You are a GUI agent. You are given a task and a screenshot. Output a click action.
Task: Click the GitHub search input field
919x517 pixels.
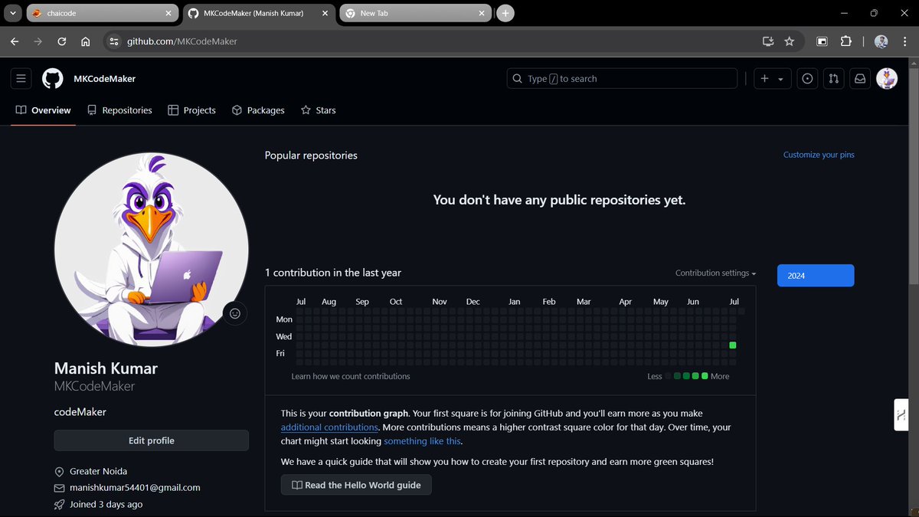click(x=622, y=78)
